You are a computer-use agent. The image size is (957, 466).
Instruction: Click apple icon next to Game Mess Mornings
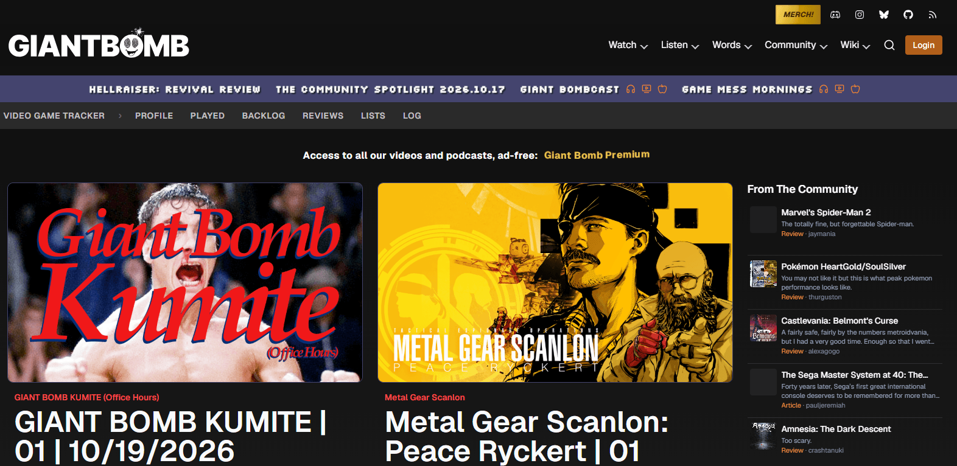[855, 89]
